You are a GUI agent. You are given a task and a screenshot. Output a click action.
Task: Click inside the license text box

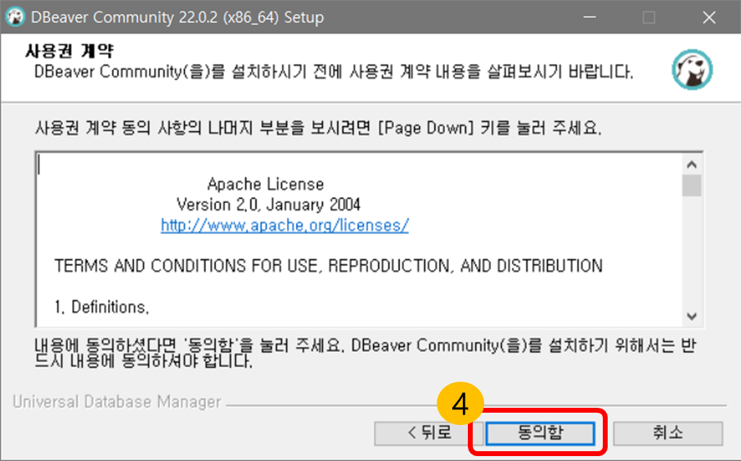coord(359,239)
